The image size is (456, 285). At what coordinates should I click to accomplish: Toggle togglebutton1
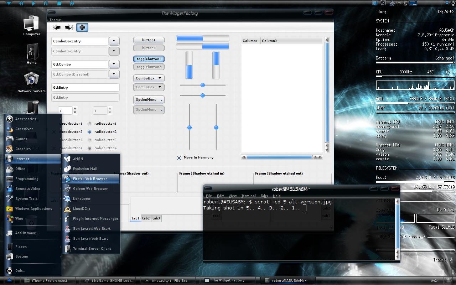pos(149,59)
